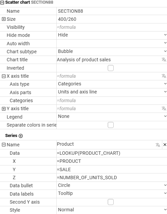Expand the Size property
Viewport: 167px width, 214px height.
4,19
